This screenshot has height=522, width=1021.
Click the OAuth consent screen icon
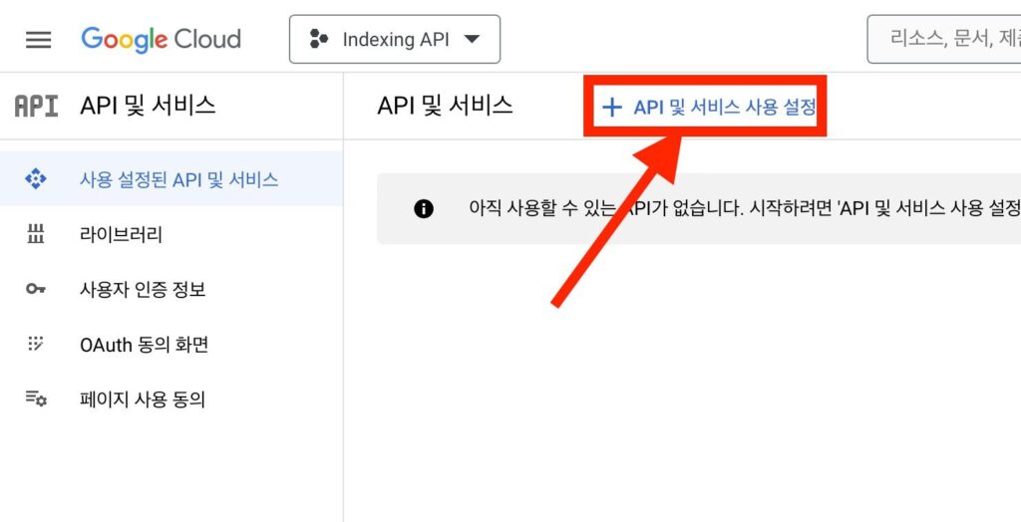36,345
